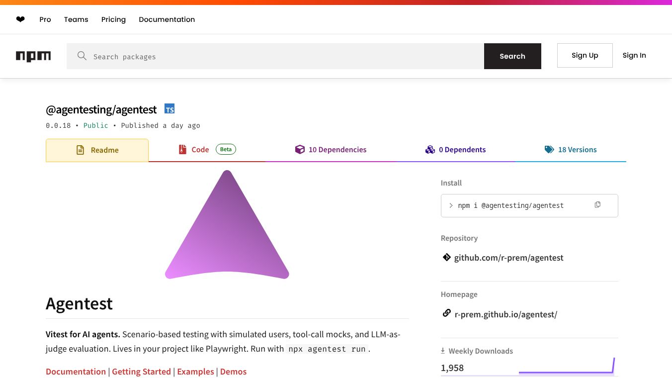This screenshot has width=672, height=378.
Task: Click the npm logo
Action: pyautogui.click(x=33, y=56)
